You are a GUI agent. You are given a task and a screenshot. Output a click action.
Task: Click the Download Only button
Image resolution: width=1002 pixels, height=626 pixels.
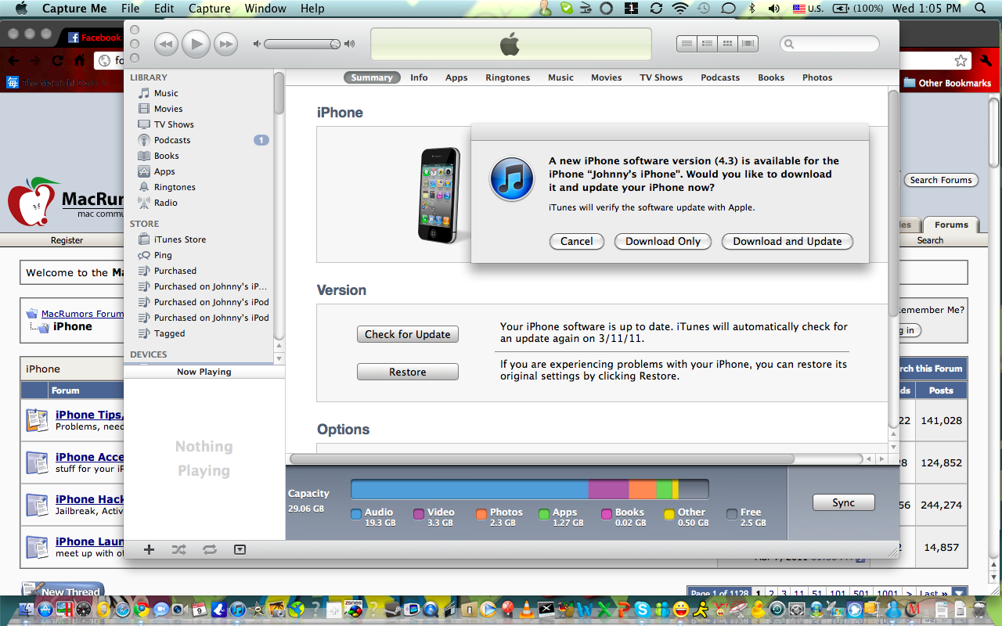(x=663, y=241)
